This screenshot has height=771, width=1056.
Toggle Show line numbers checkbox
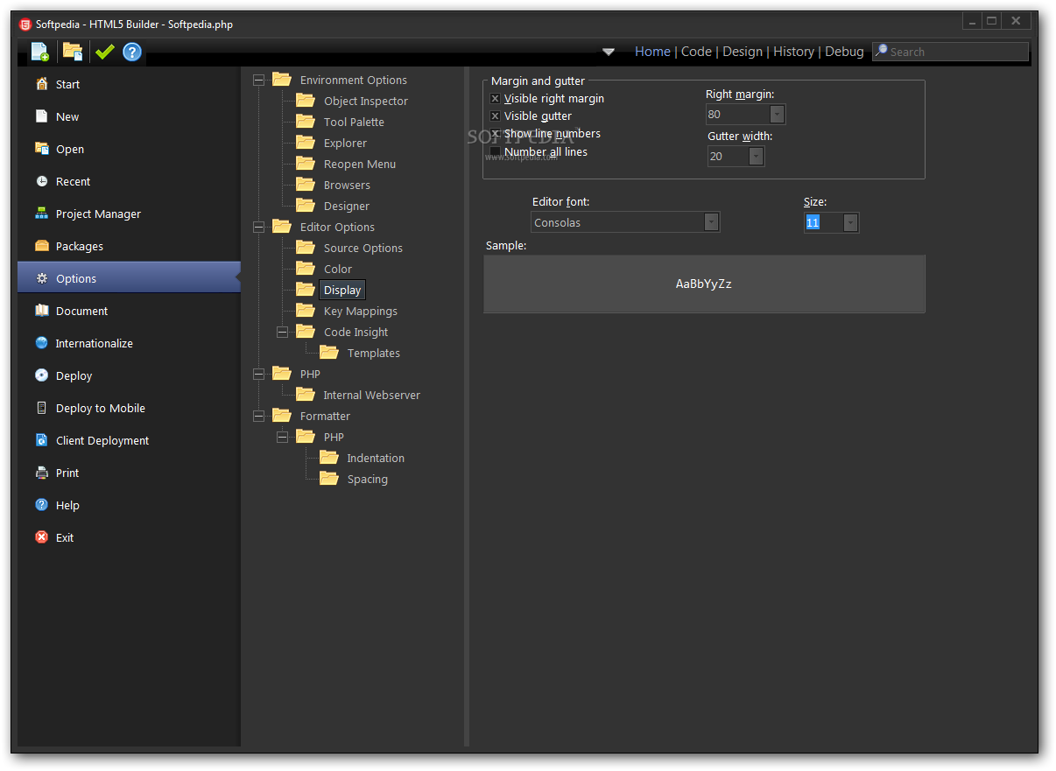[x=495, y=134]
